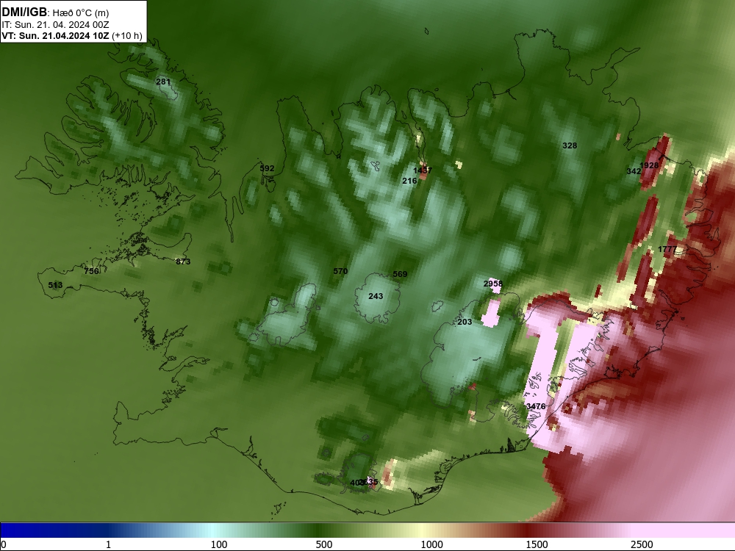Select the valid time line 'VT: Sun. 21.04.2024 10Z'
Image resolution: width=735 pixels, height=551 pixels.
click(x=55, y=36)
